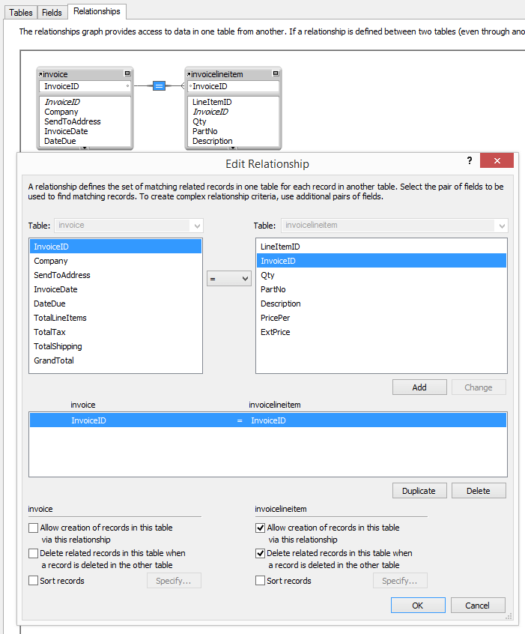Click LineItemID in the graph's invoicelineitem box
This screenshot has width=525, height=634.
[x=212, y=102]
